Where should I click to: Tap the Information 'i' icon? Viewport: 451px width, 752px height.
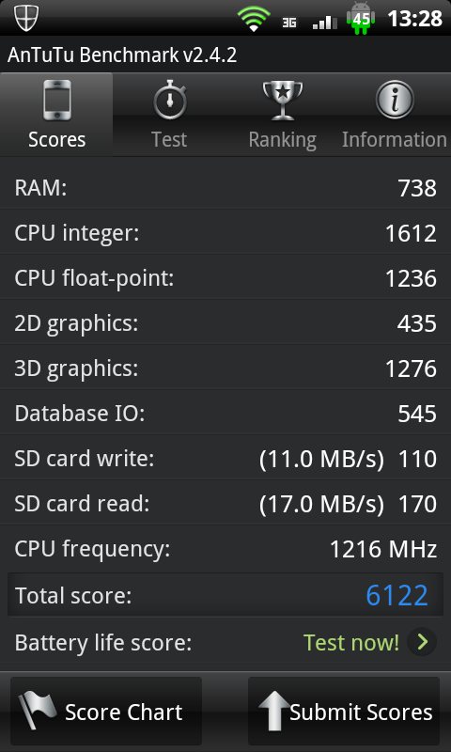[395, 101]
